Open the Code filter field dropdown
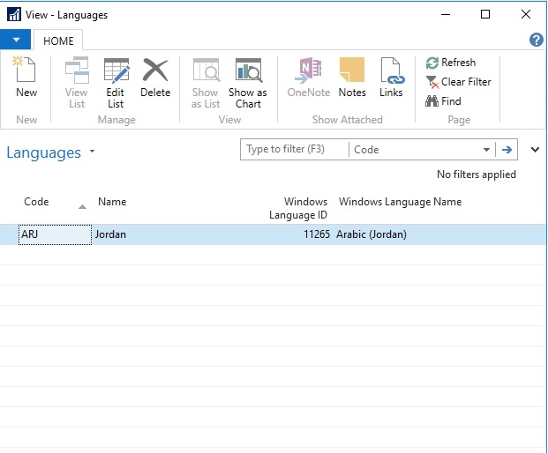Viewport: 548px width, 453px height. click(x=486, y=150)
